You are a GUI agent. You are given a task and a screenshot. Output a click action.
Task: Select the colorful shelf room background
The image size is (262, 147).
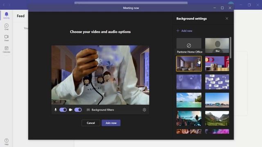(x=217, y=64)
